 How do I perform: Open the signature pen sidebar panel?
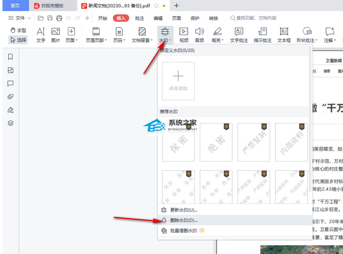[10, 110]
